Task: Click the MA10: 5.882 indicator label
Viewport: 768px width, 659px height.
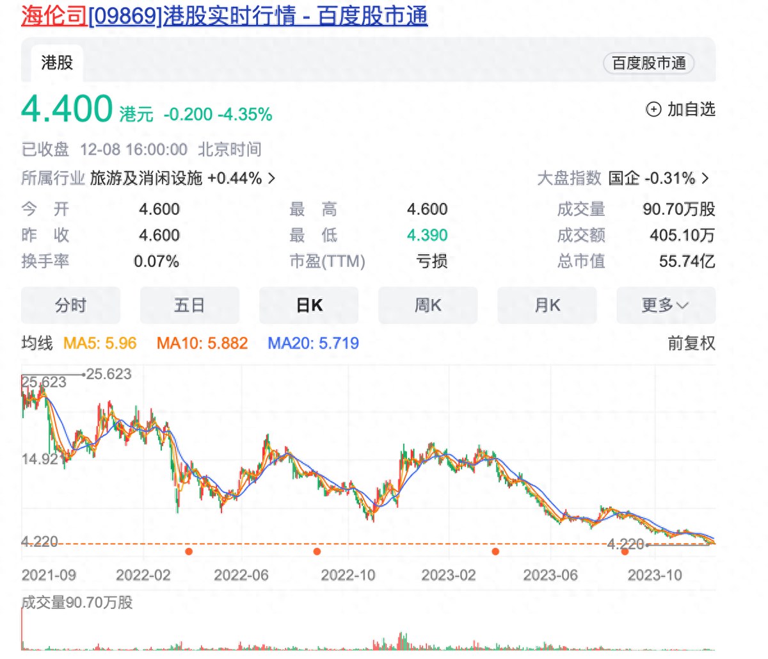Action: tap(202, 343)
